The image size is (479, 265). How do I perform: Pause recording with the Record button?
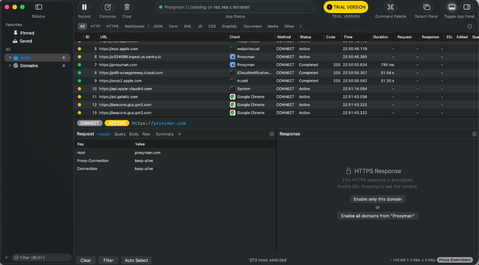[84, 7]
